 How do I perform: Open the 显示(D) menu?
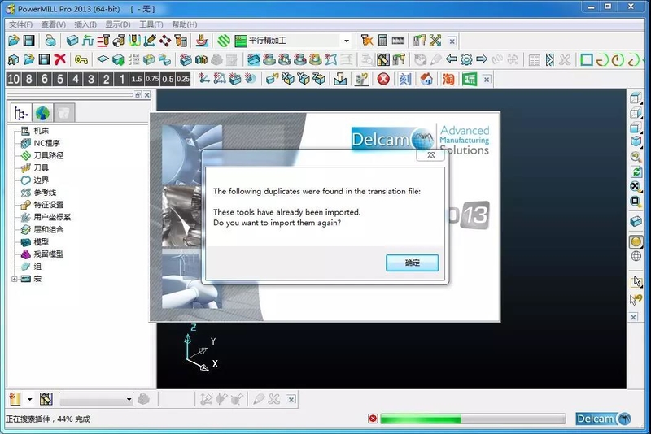click(x=117, y=24)
